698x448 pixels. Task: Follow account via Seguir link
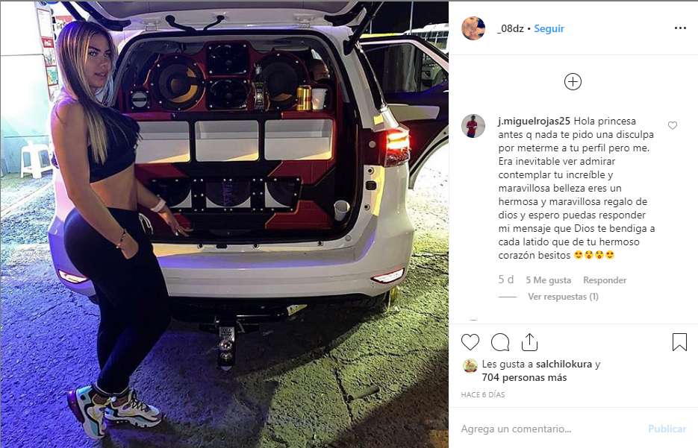pyautogui.click(x=549, y=28)
